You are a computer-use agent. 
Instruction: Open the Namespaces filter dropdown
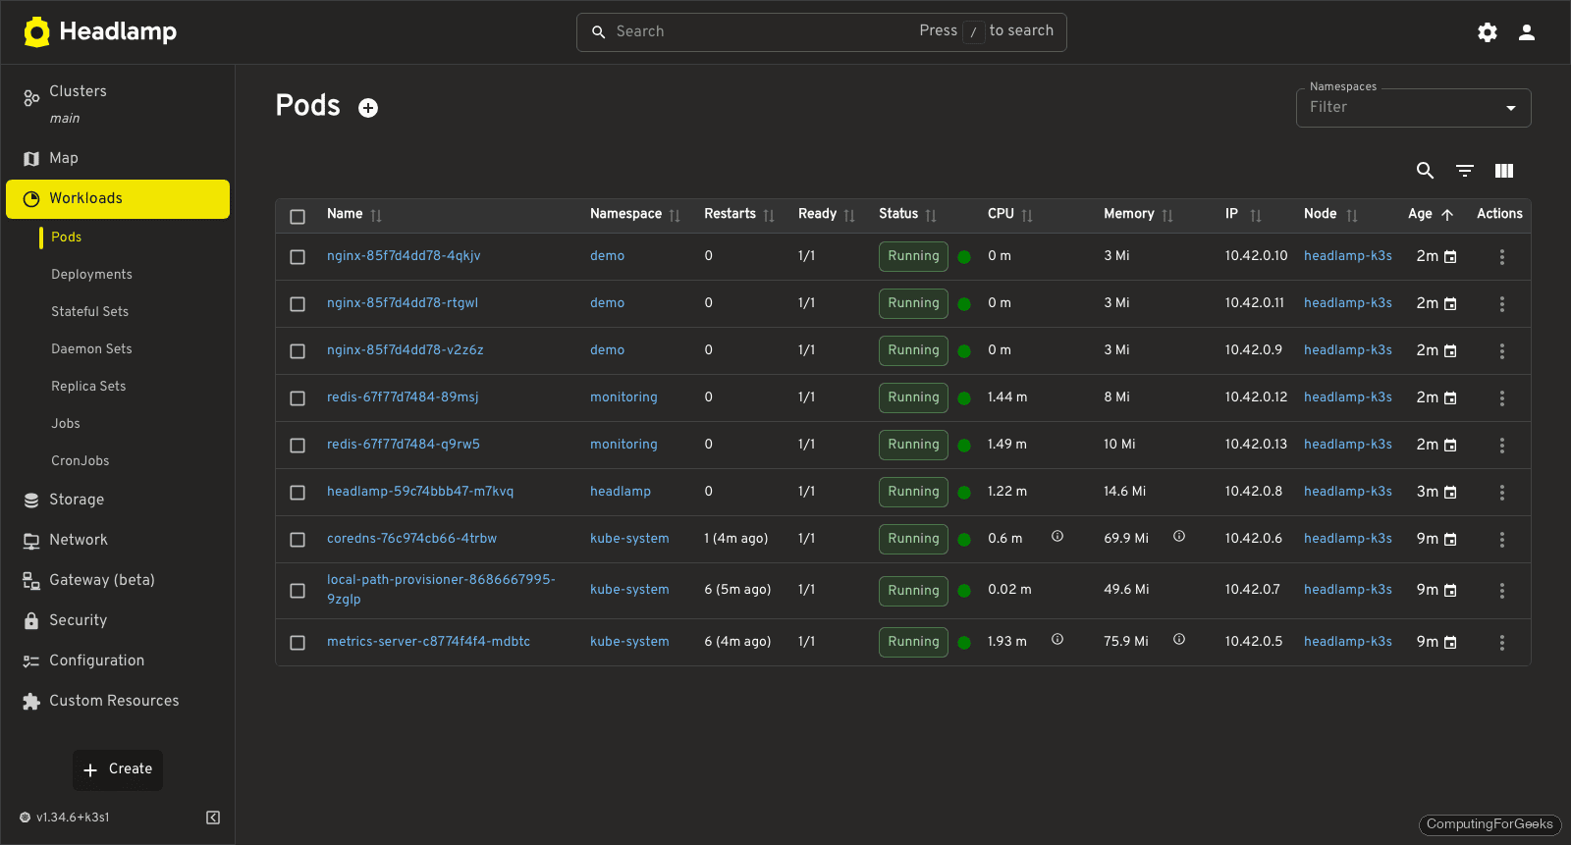(x=1413, y=108)
